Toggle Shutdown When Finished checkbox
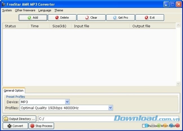 (x=144, y=126)
